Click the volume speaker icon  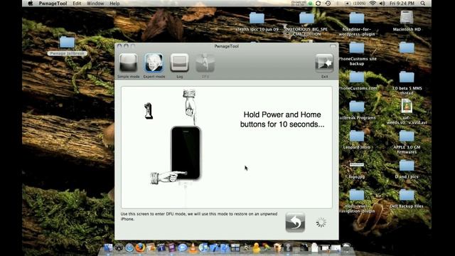(x=382, y=4)
